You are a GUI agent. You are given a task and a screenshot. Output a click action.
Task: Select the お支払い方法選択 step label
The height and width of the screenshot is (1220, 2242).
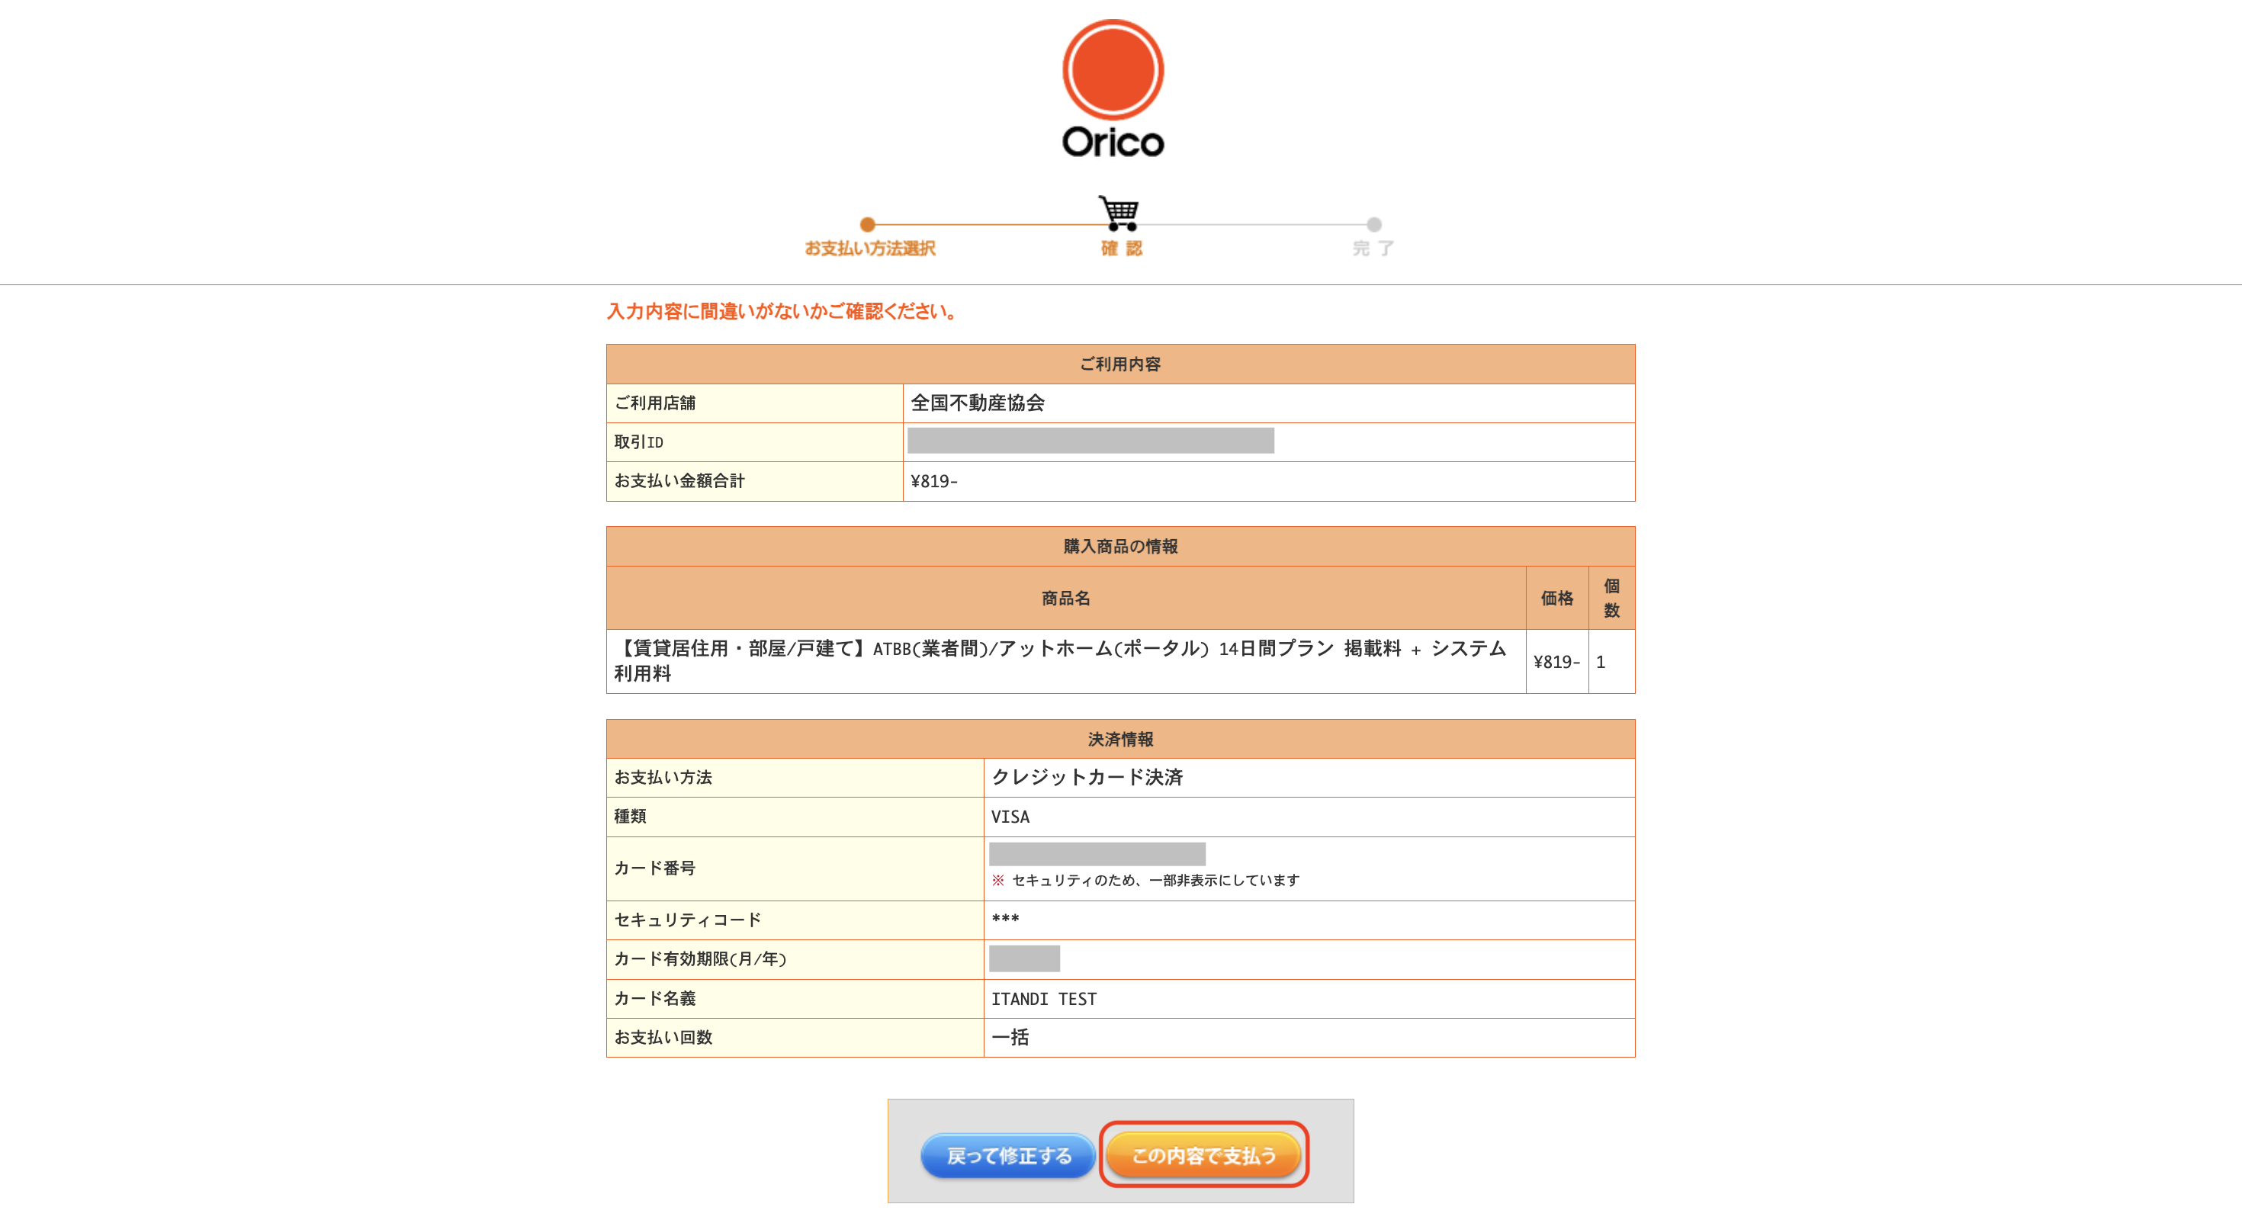869,249
